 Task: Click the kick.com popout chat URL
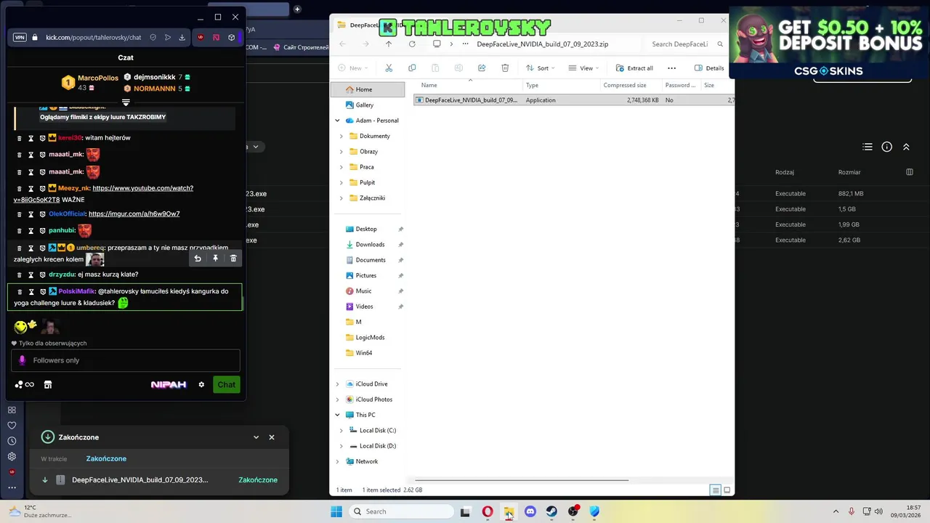point(93,37)
